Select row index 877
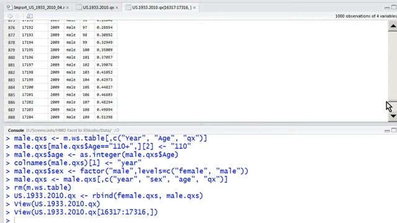 tap(11, 35)
